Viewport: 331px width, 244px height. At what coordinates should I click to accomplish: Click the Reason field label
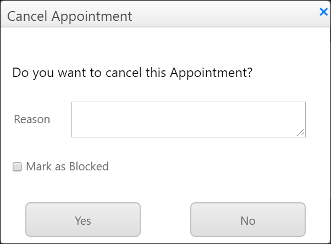pos(32,119)
